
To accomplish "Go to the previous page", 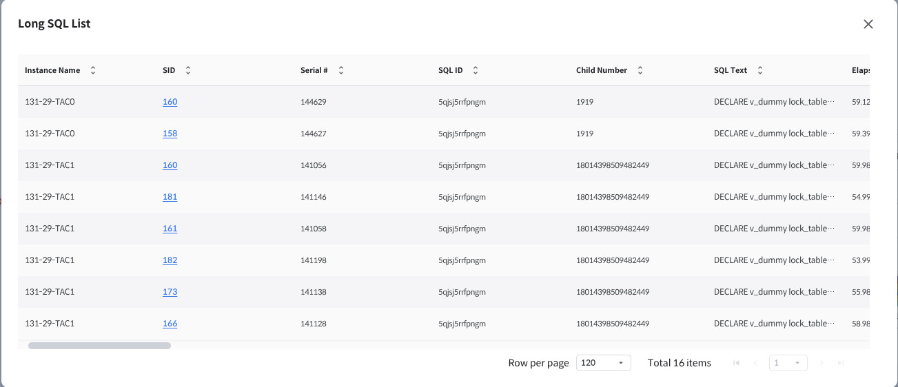I will coord(755,363).
